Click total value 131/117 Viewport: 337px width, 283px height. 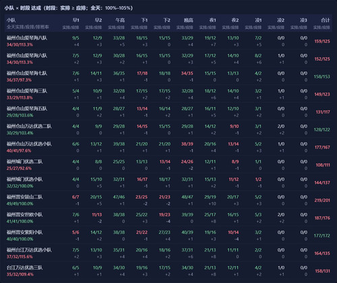[x=323, y=112]
